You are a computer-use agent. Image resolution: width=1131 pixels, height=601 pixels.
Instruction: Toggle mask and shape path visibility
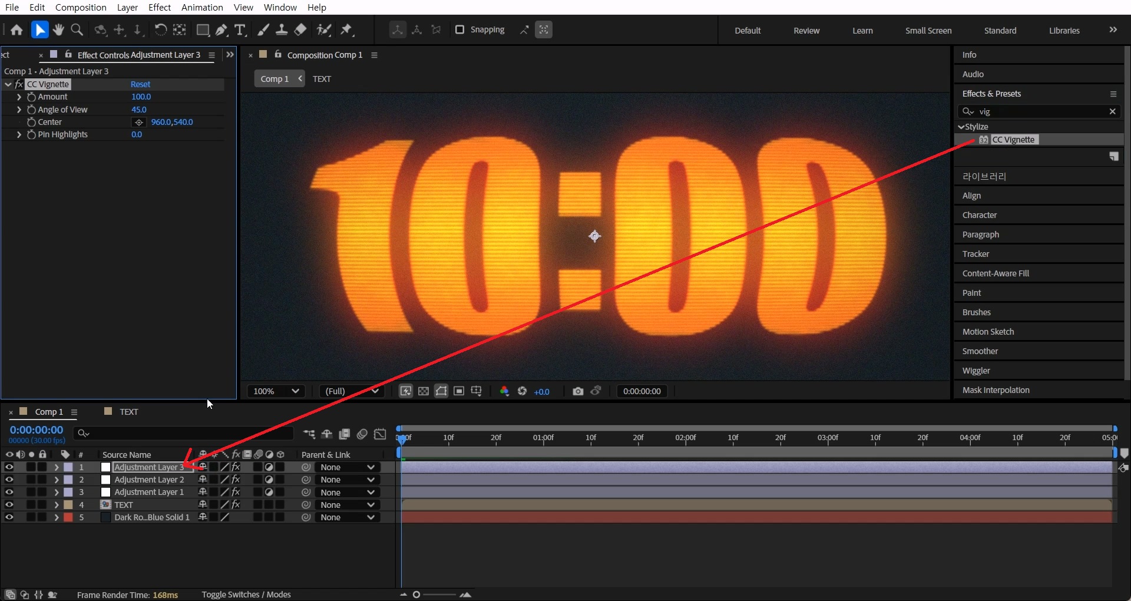441,391
